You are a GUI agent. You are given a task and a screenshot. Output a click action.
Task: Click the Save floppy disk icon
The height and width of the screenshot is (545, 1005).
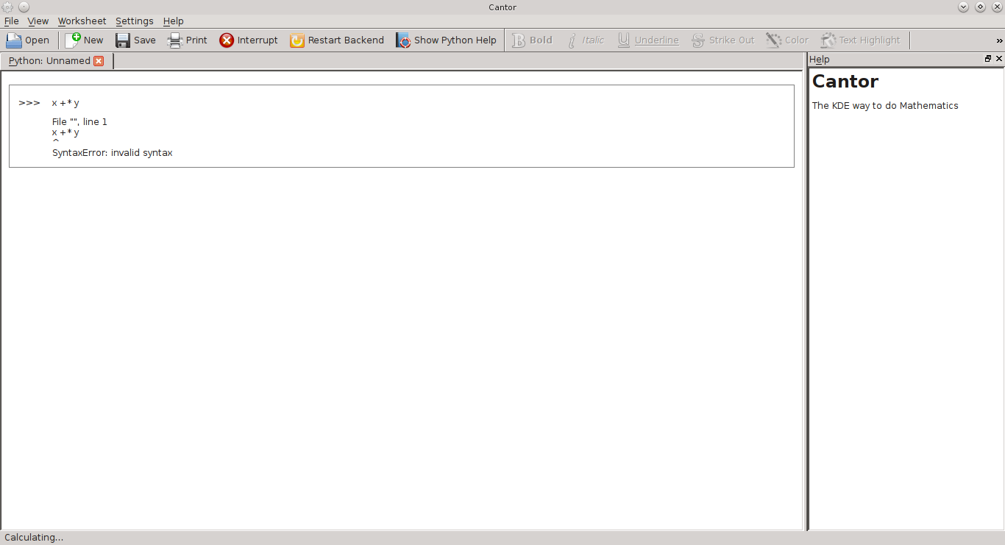tap(123, 40)
